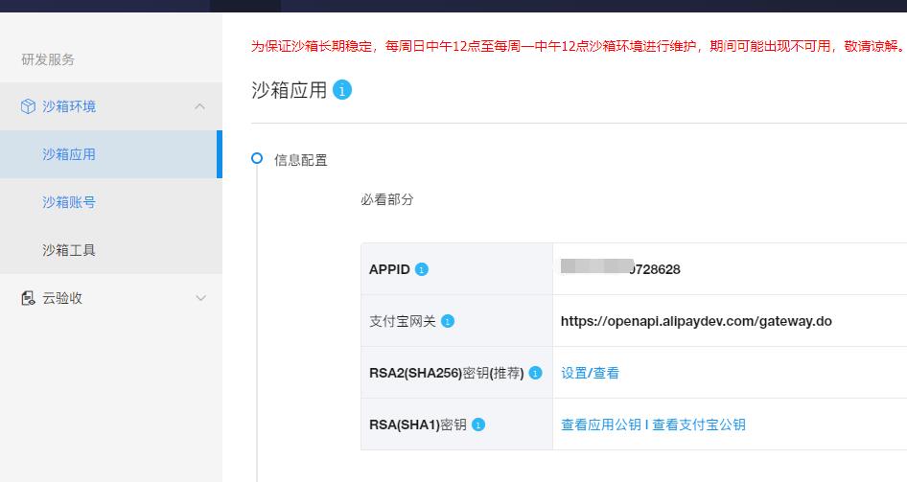Click the RSA(SHA1)密钥 row label
Screen dimensions: 907x482
tap(418, 425)
